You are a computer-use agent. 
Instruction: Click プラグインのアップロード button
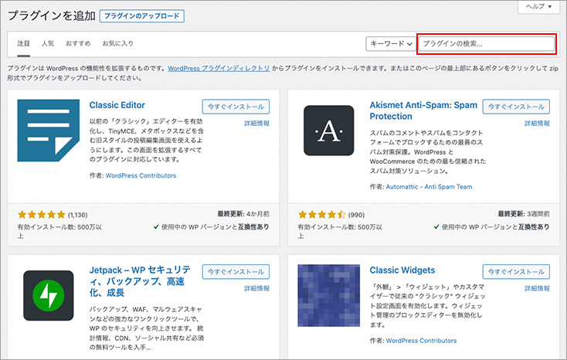click(x=142, y=16)
